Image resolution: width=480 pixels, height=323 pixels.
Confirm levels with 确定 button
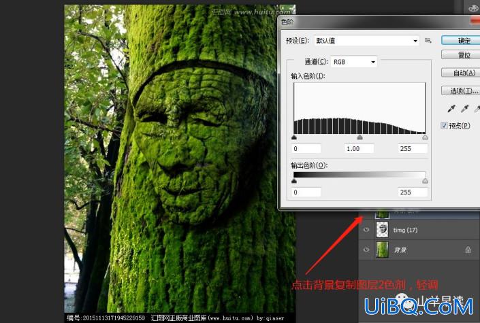(461, 40)
